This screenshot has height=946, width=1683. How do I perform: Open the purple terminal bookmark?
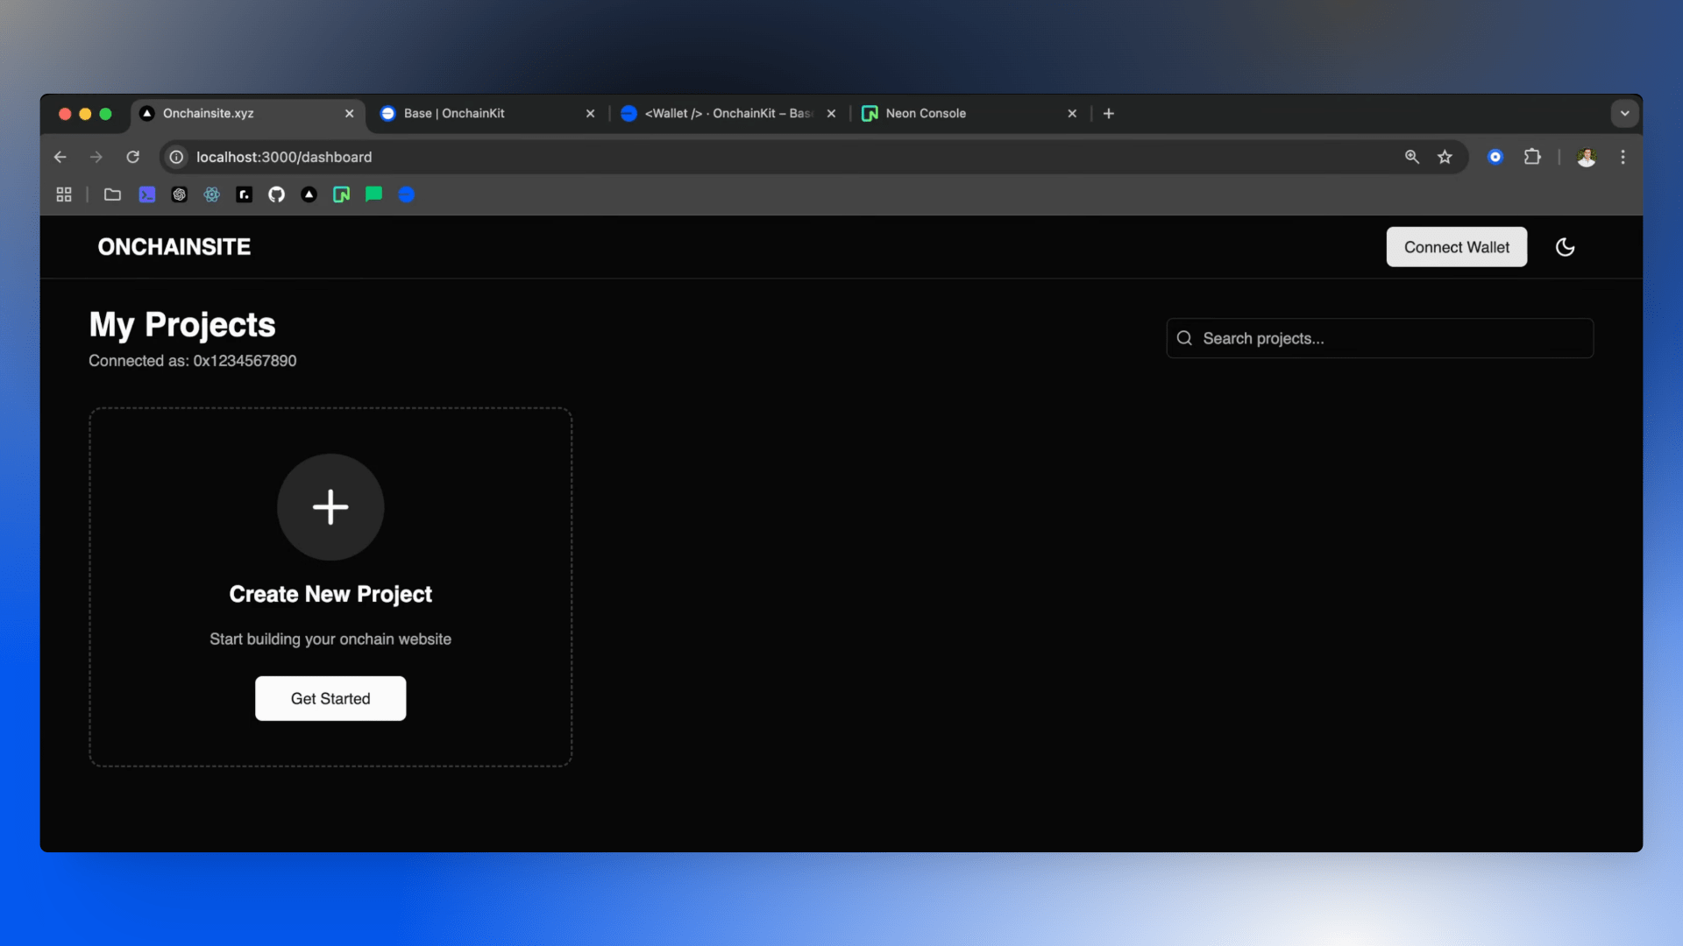[146, 194]
